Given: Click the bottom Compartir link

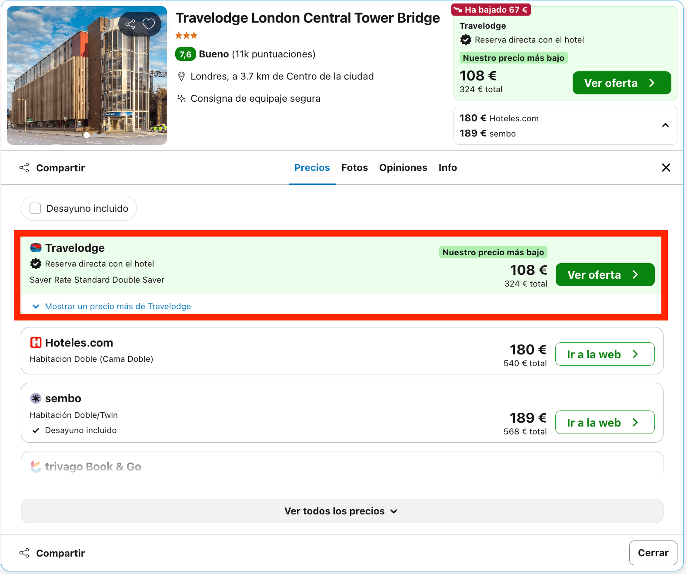Looking at the screenshot, I should [x=60, y=553].
